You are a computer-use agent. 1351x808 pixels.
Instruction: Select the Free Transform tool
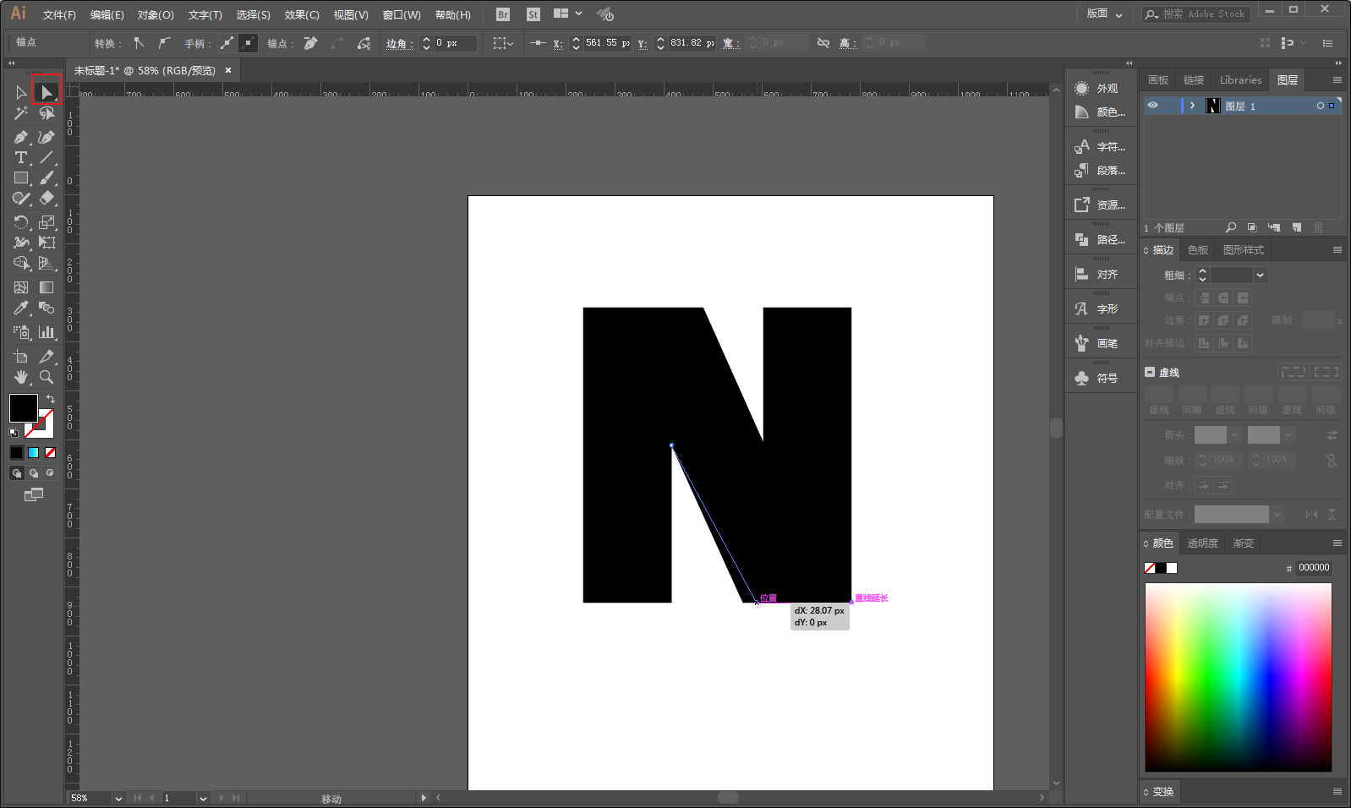coord(46,243)
